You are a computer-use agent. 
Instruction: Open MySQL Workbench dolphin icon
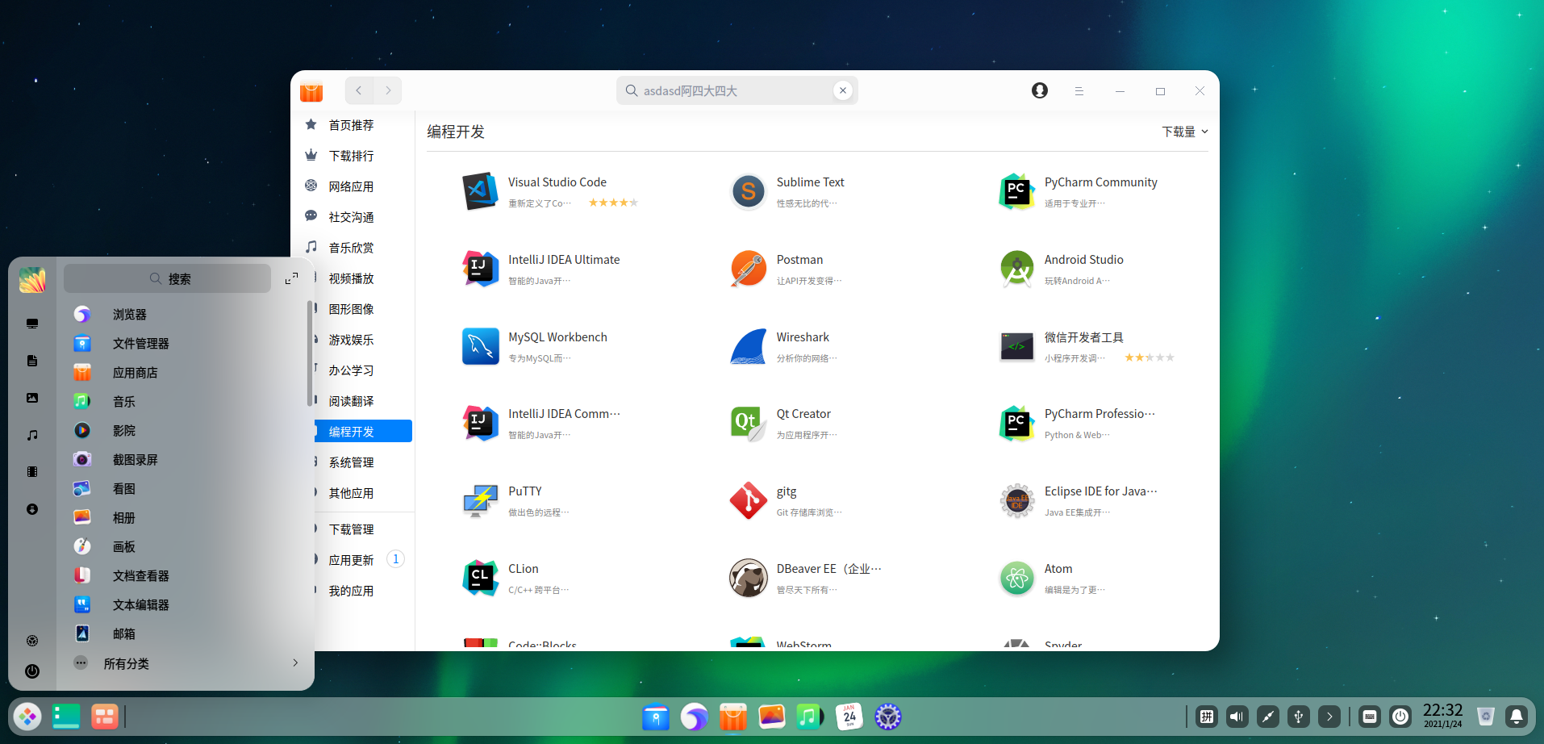point(480,346)
